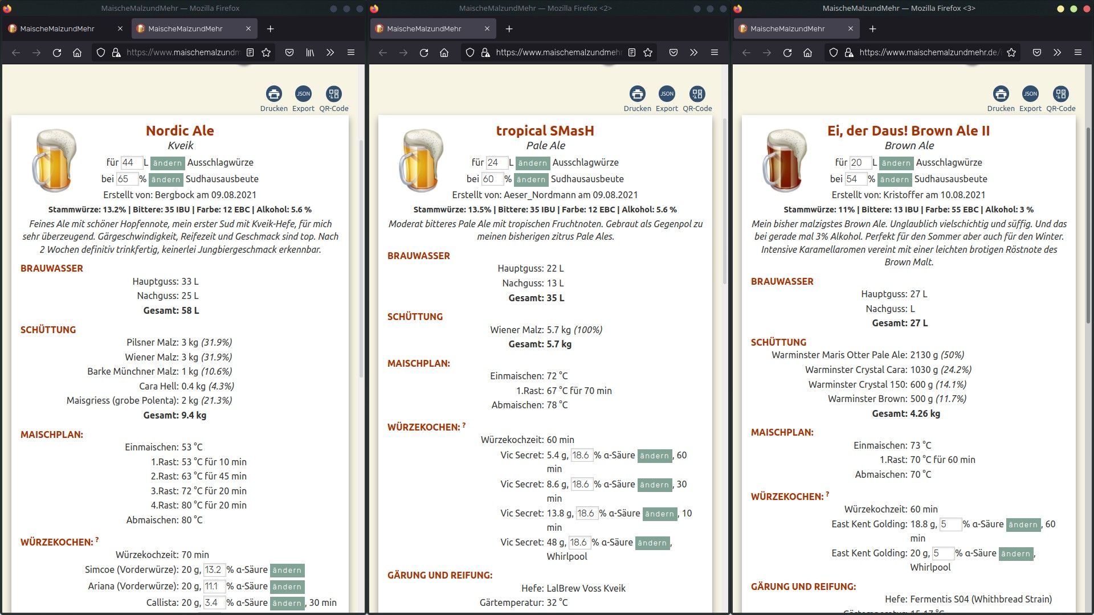Reload page in first Firefox window
Viewport: 1094px width, 615px height.
coord(57,52)
